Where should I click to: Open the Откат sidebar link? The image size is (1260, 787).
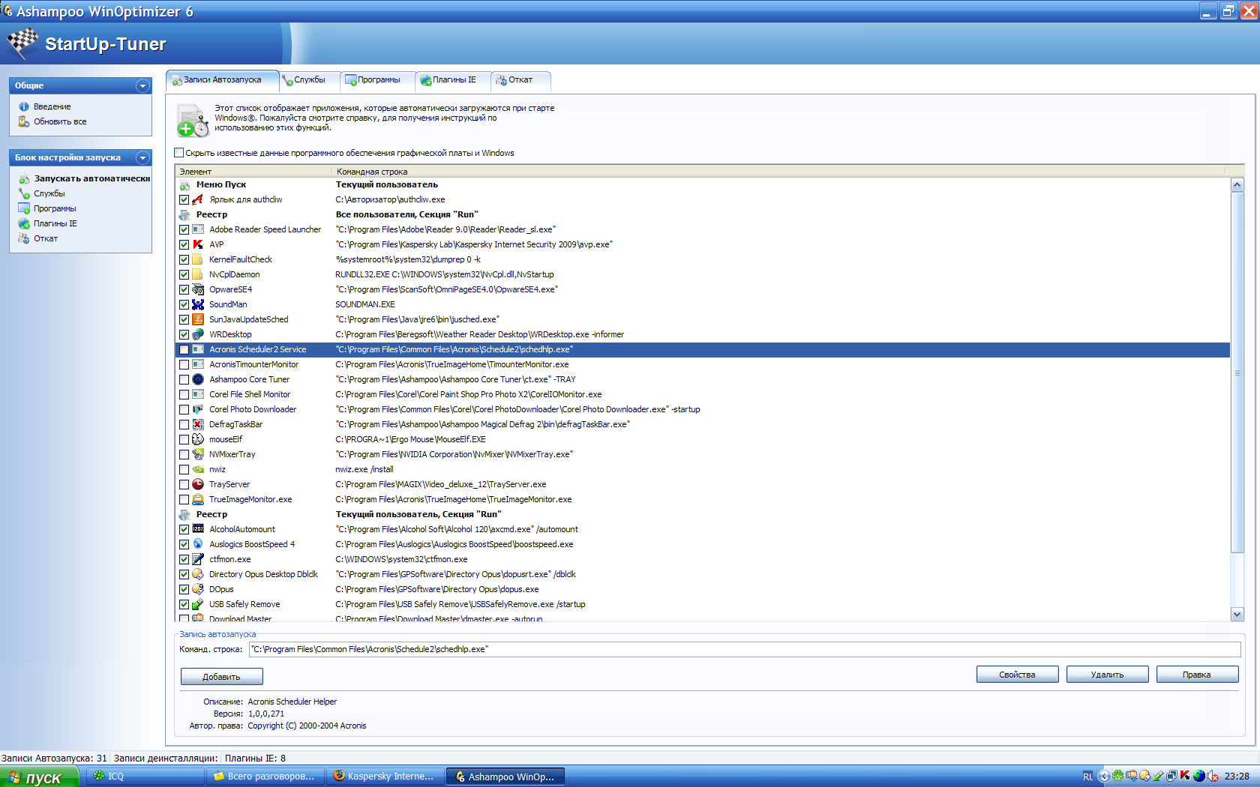(x=46, y=238)
